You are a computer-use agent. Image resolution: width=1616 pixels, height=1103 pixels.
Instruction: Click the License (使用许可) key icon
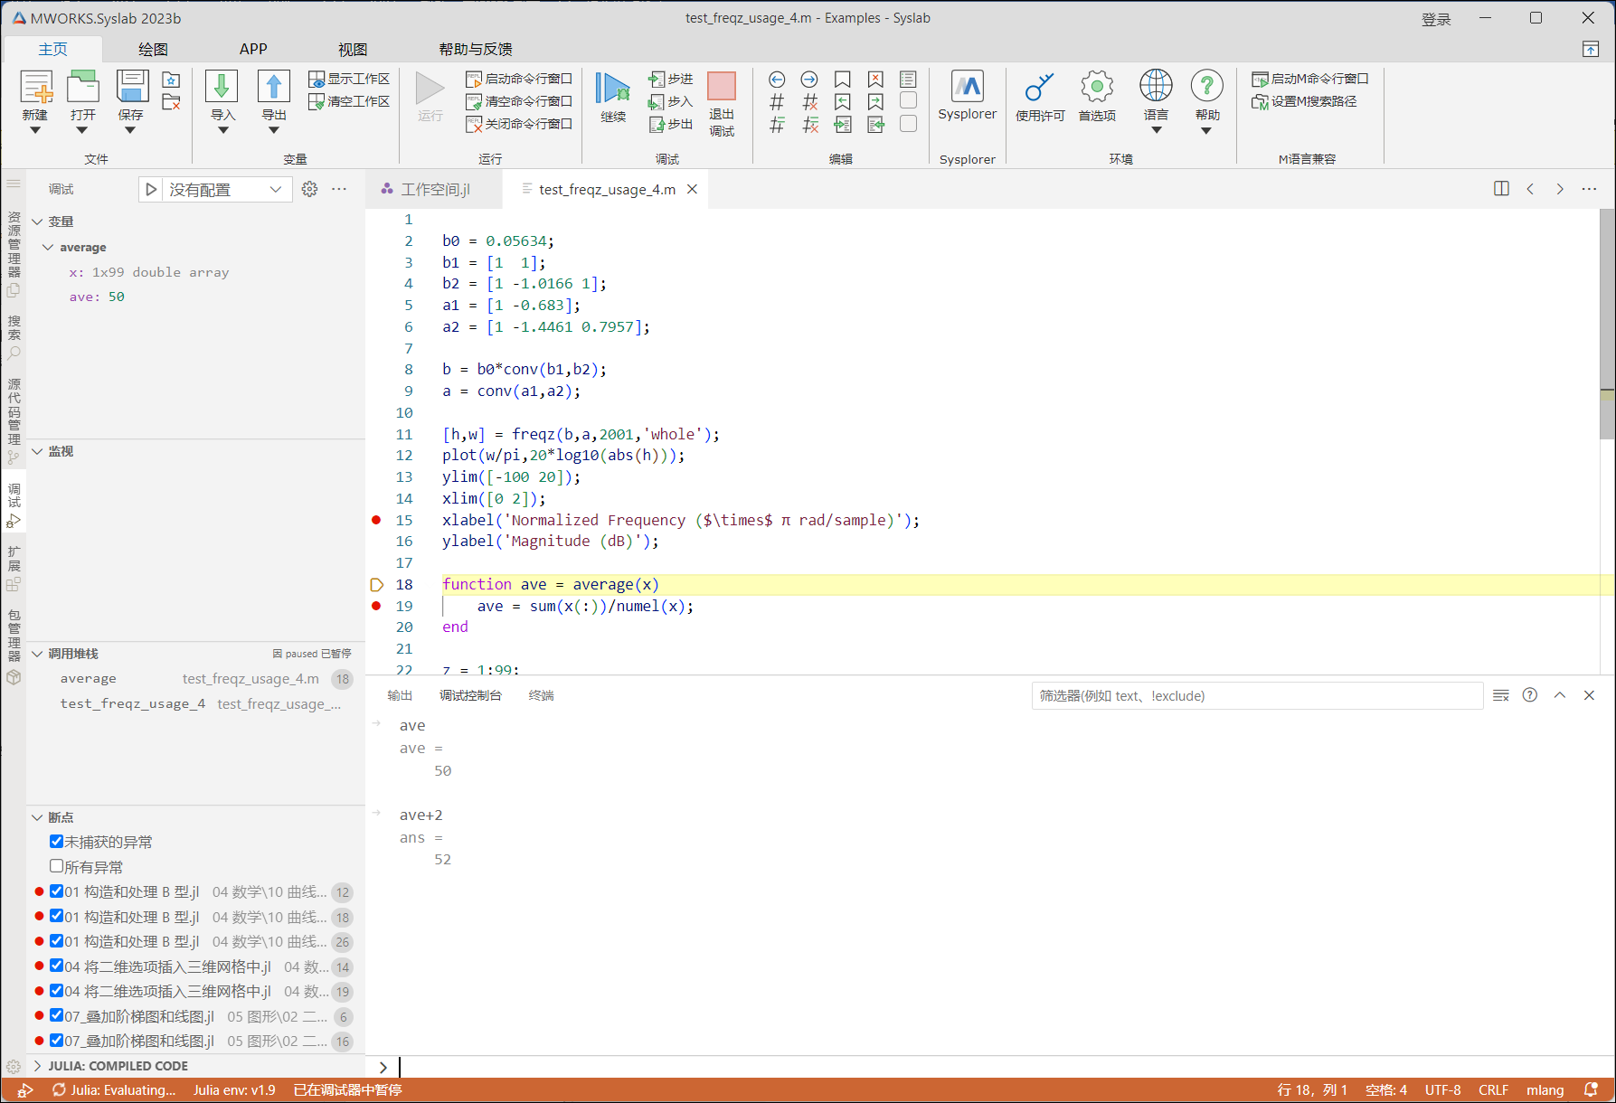click(1039, 88)
